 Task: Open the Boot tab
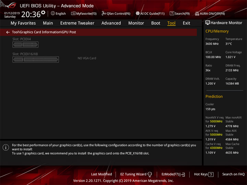coord(156,23)
